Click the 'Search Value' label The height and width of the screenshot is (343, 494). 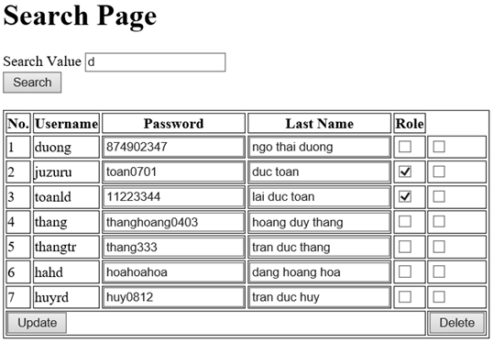point(42,61)
